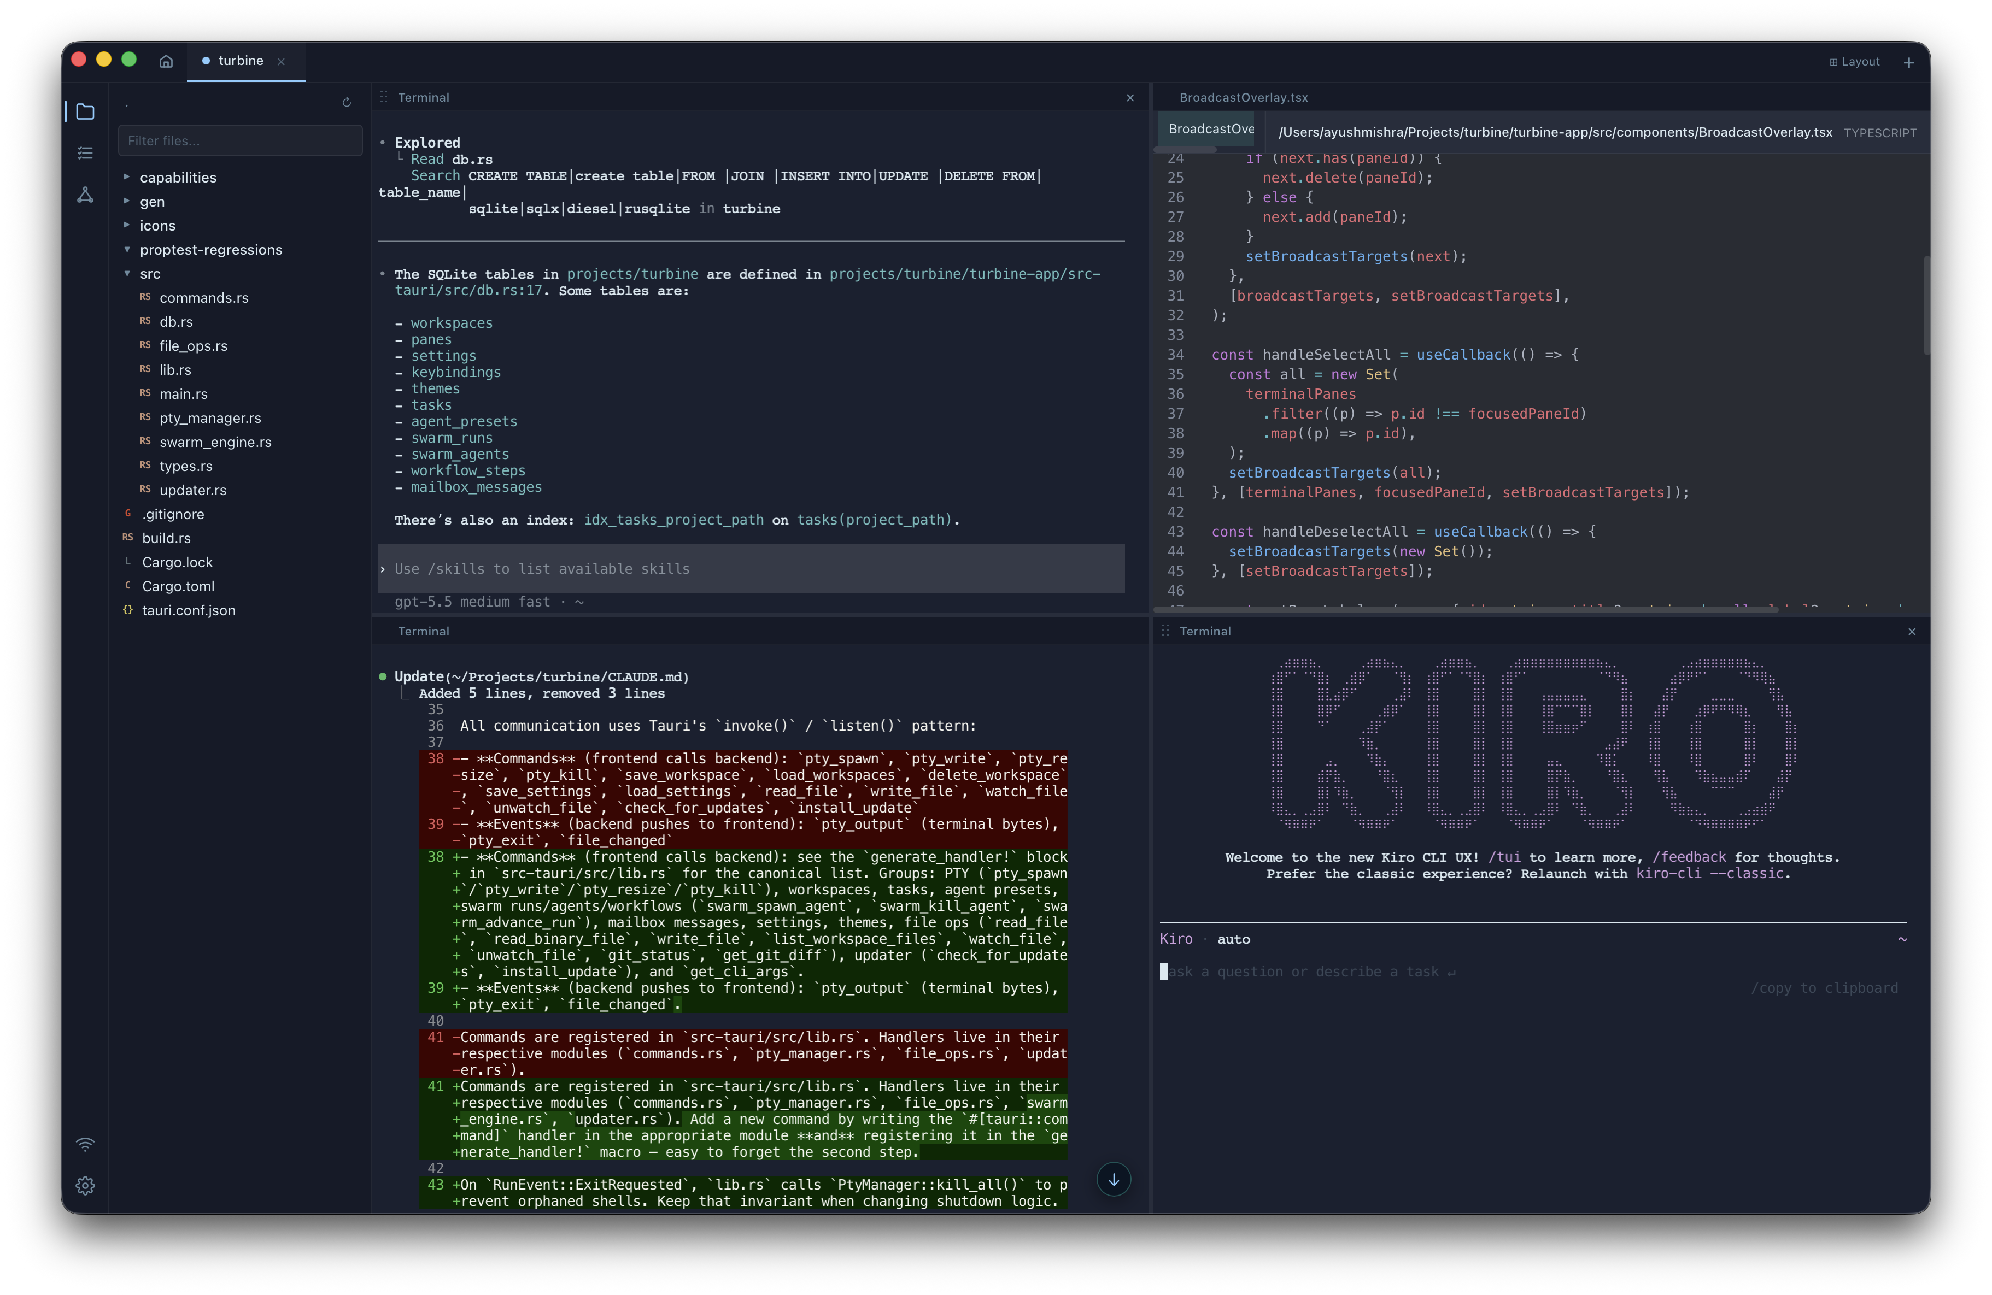This screenshot has width=1992, height=1295.
Task: Refresh the file tree
Action: click(x=347, y=102)
